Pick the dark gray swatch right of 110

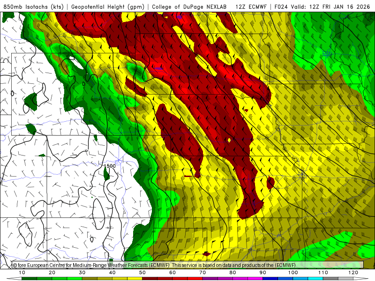click(x=330, y=279)
